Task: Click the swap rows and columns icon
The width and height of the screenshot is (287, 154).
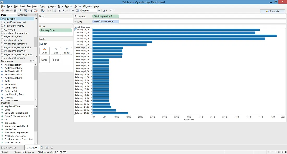Action: tap(55, 11)
